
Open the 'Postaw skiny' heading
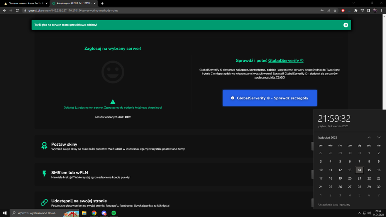pyautogui.click(x=64, y=144)
